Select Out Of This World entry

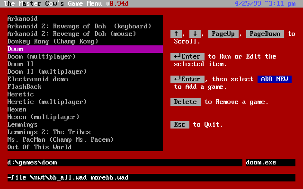(85, 147)
